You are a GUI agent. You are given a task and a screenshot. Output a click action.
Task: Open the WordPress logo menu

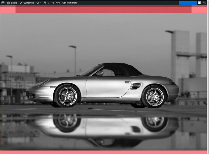[3, 3]
